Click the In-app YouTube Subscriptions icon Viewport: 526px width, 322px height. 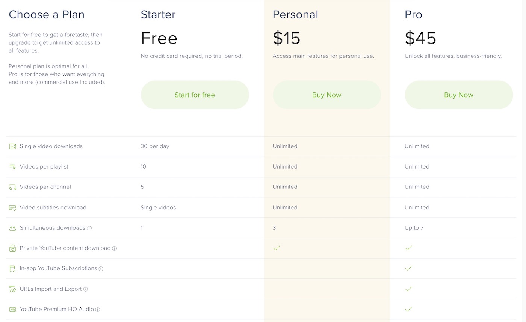pos(12,269)
